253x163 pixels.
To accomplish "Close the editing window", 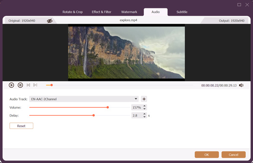I will [x=247, y=5].
